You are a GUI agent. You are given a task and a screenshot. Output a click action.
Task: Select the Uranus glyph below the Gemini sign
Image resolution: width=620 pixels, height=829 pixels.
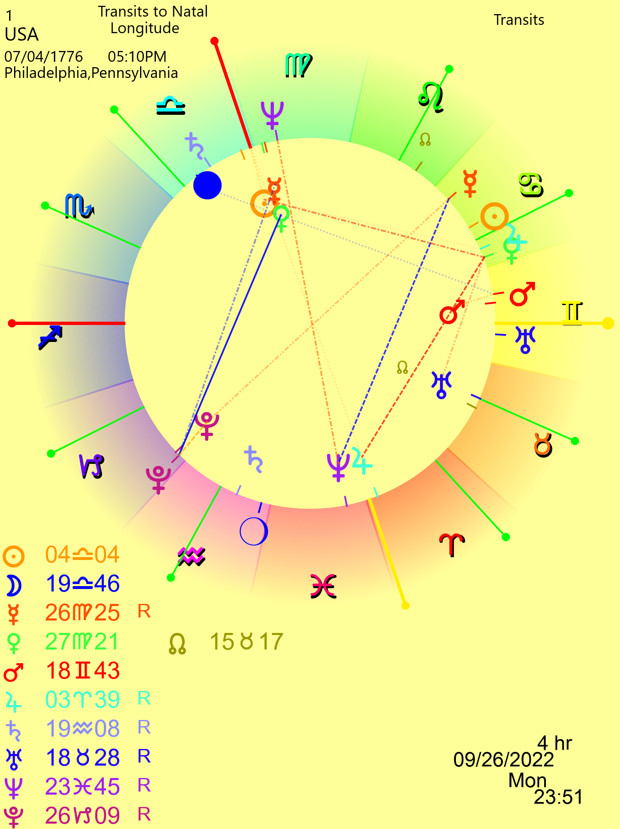[x=525, y=339]
